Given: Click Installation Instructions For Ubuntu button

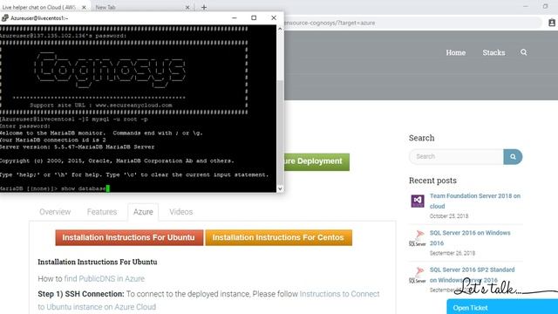Looking at the screenshot, I should coord(129,237).
